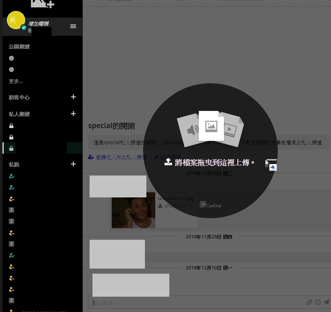Add a new 訪客中心 entry with plus

pos(73,97)
